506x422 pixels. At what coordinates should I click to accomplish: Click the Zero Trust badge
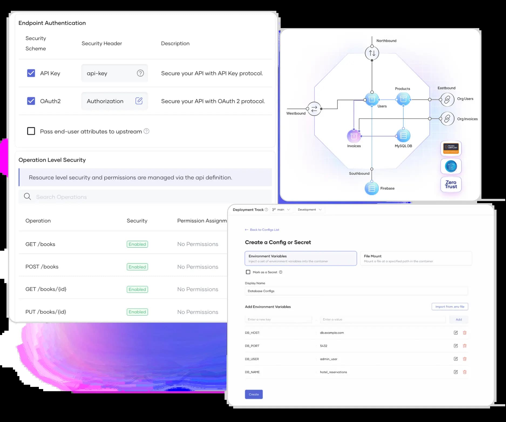[451, 184]
